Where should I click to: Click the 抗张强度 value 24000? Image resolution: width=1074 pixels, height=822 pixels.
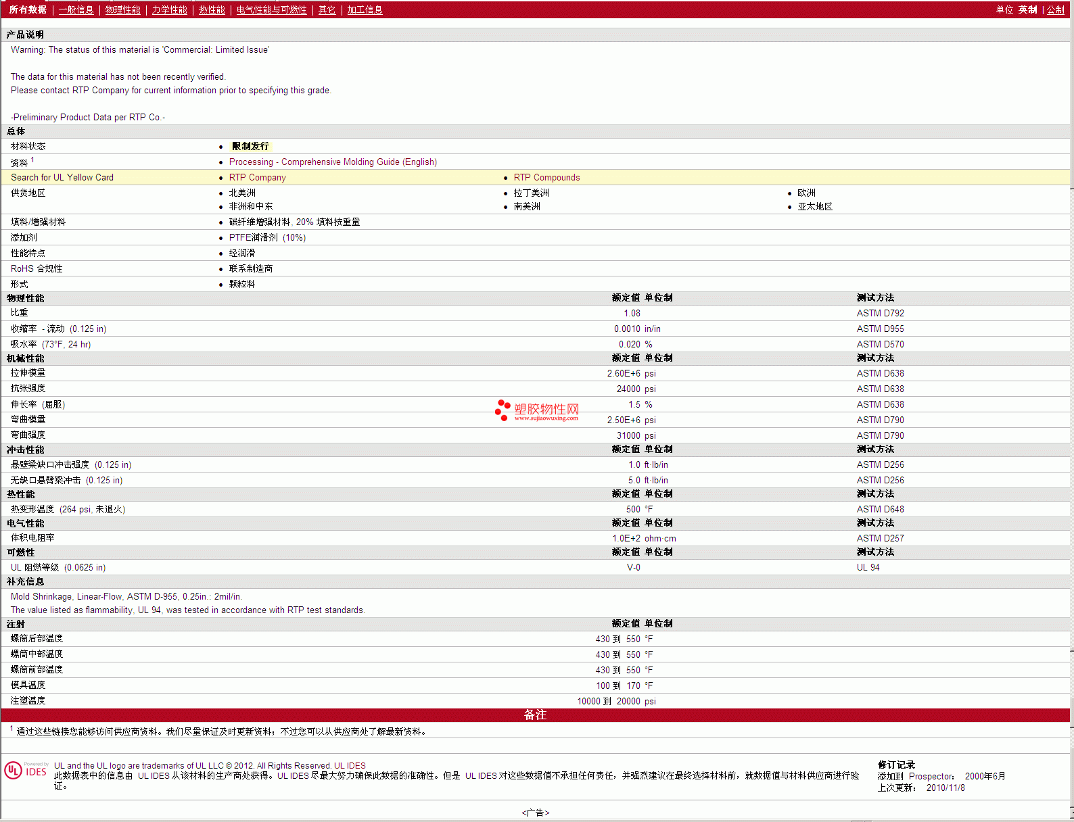pyautogui.click(x=628, y=389)
